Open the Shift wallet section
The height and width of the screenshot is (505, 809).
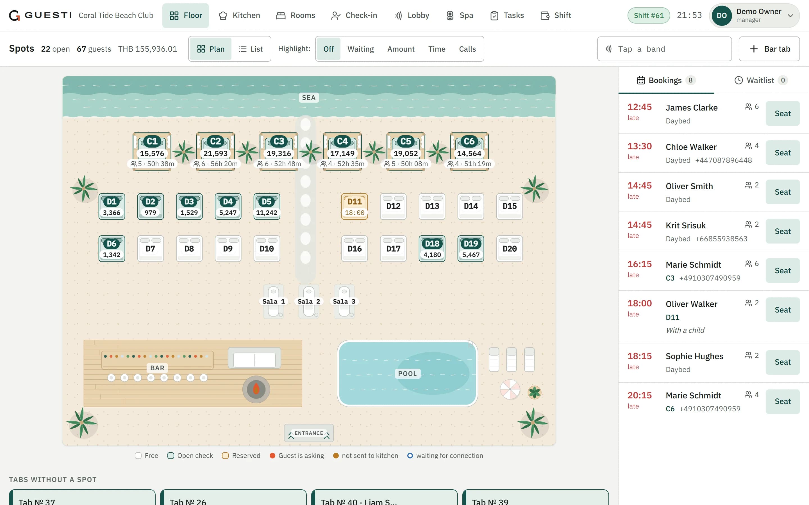(x=556, y=15)
